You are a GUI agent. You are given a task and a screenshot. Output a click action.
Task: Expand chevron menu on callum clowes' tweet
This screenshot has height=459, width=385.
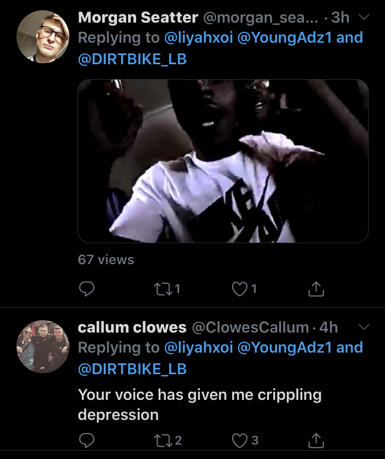(x=363, y=327)
